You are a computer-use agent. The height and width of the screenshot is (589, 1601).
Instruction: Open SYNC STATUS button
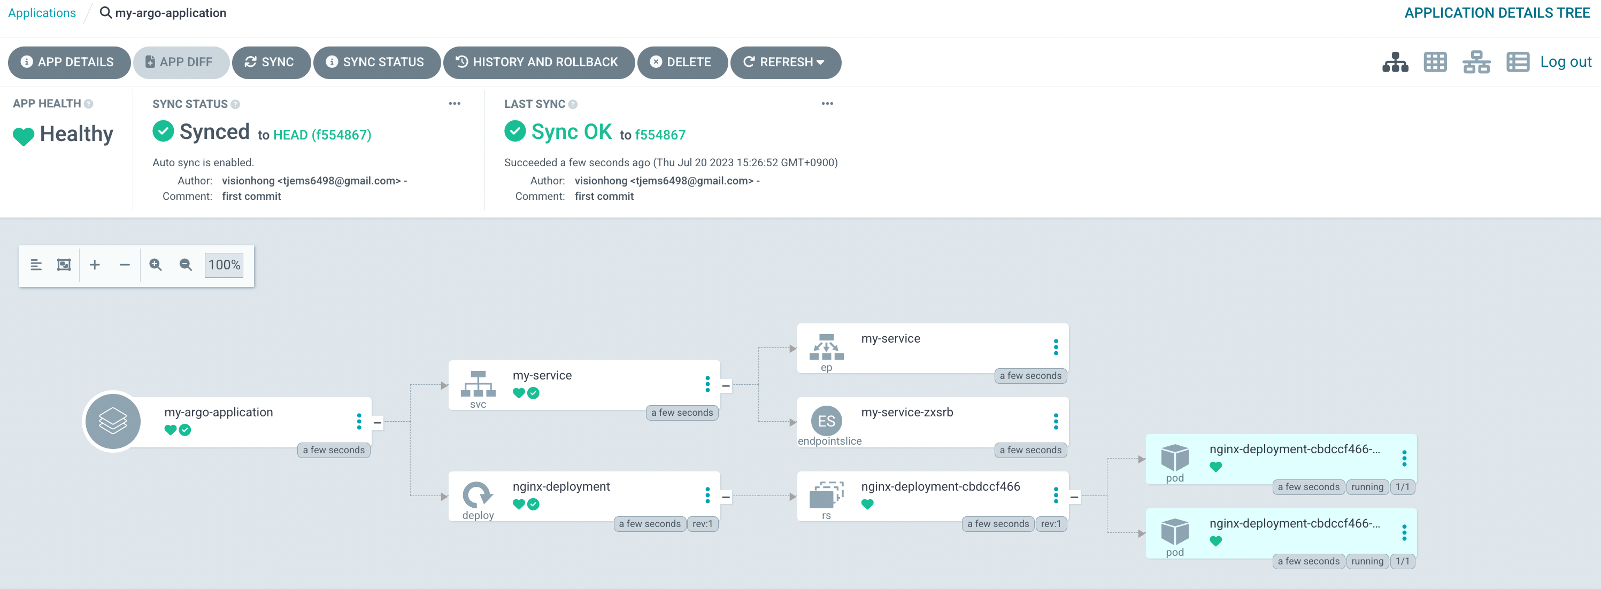(x=376, y=62)
